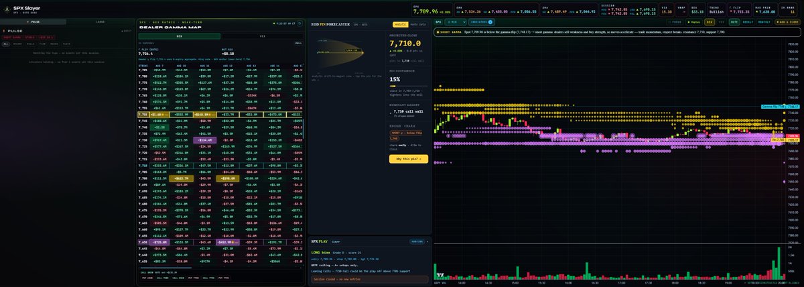Screen dimensions: 804x287
Task: Select the VEX tab in Dealer Gamma Map
Action: click(262, 36)
